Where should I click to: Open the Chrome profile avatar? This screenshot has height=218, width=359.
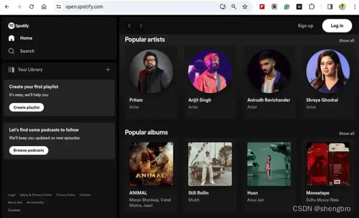point(342,6)
